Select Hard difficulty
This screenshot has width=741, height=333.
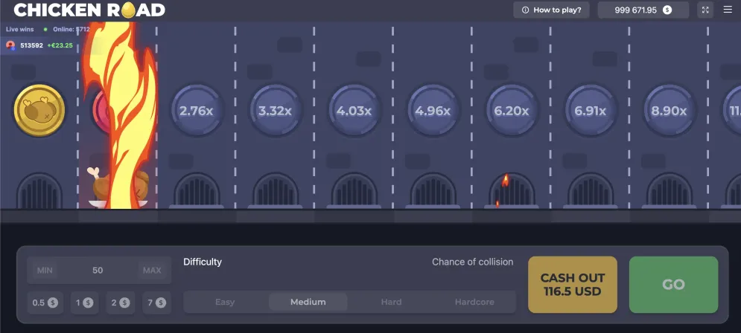[391, 302]
